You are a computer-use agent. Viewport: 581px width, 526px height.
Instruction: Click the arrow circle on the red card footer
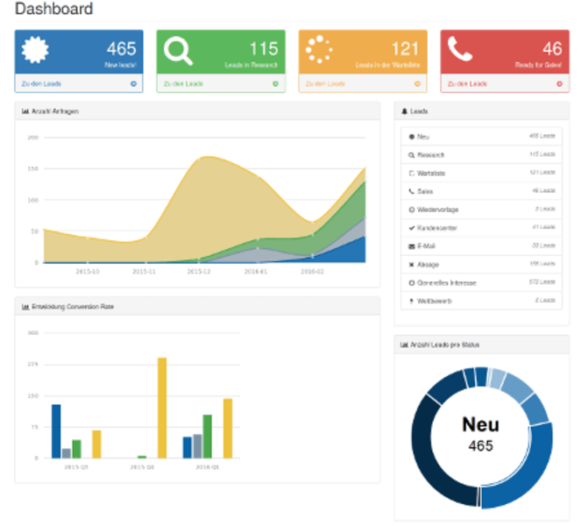click(x=559, y=84)
